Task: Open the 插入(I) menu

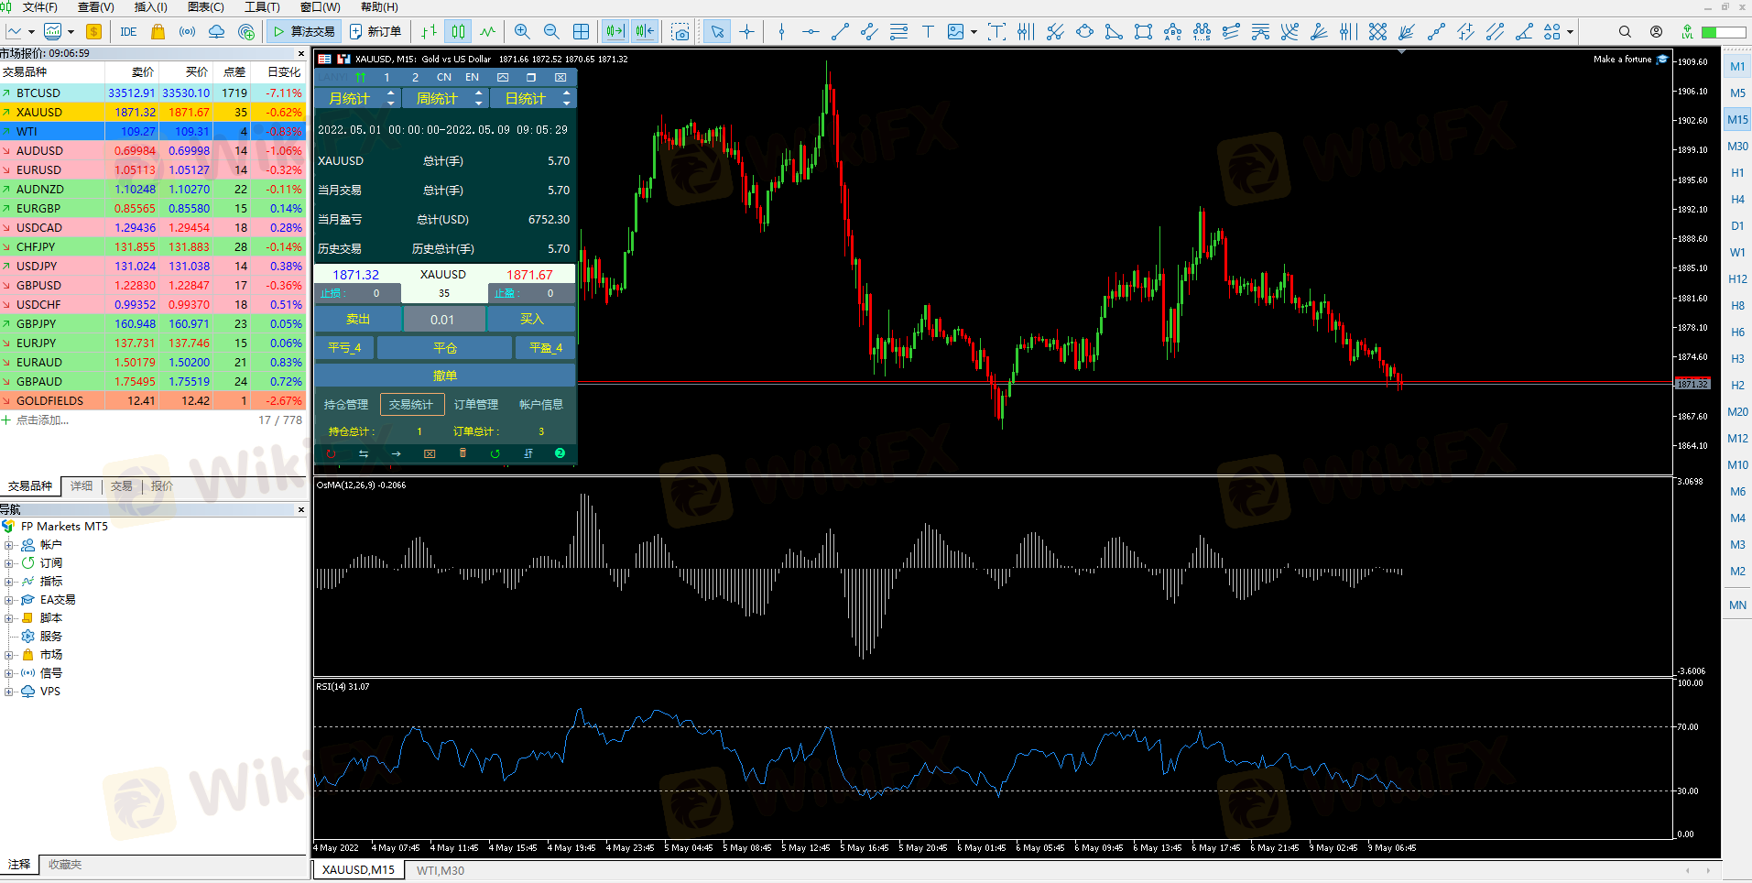Action: pos(150,7)
